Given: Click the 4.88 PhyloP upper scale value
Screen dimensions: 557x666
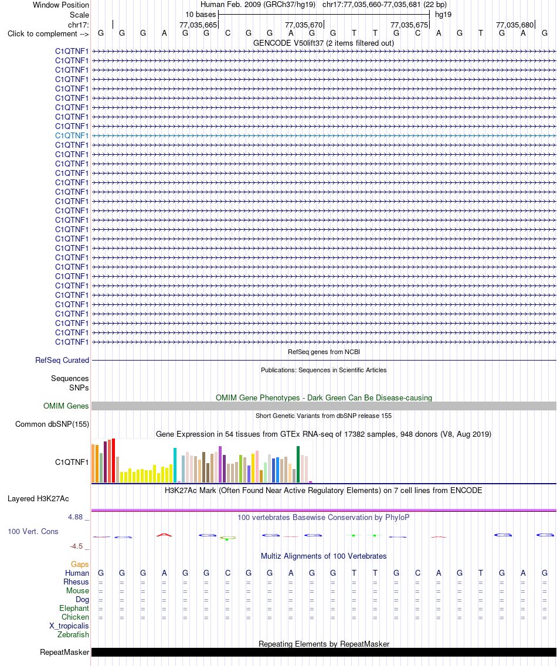Looking at the screenshot, I should [x=75, y=517].
